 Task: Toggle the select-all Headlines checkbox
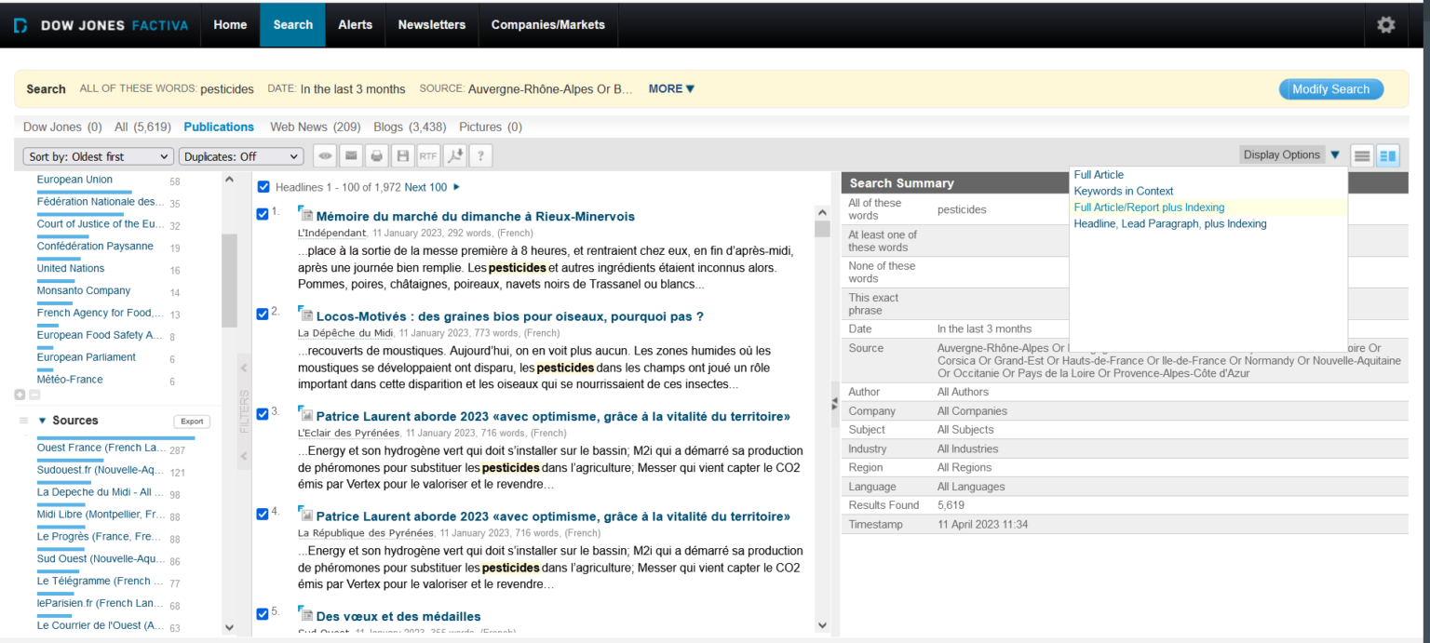[263, 187]
